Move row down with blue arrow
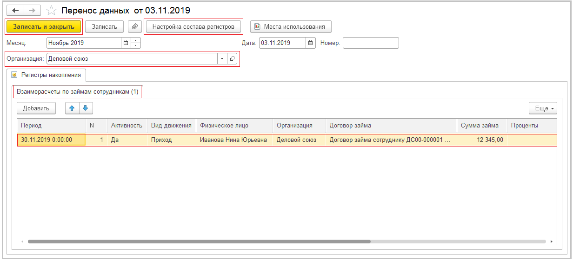Viewport: 573px width, 261px height. pyautogui.click(x=86, y=108)
